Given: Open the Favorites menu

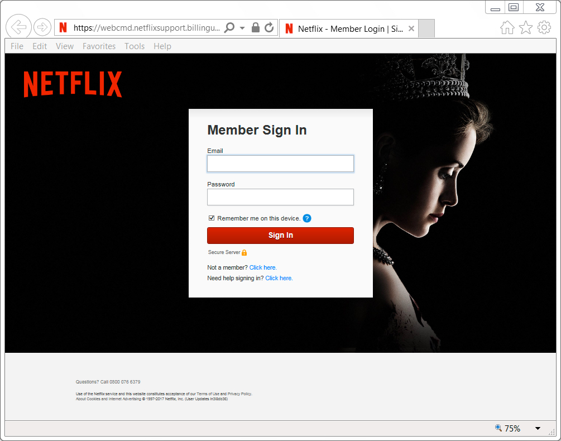Looking at the screenshot, I should [x=99, y=46].
